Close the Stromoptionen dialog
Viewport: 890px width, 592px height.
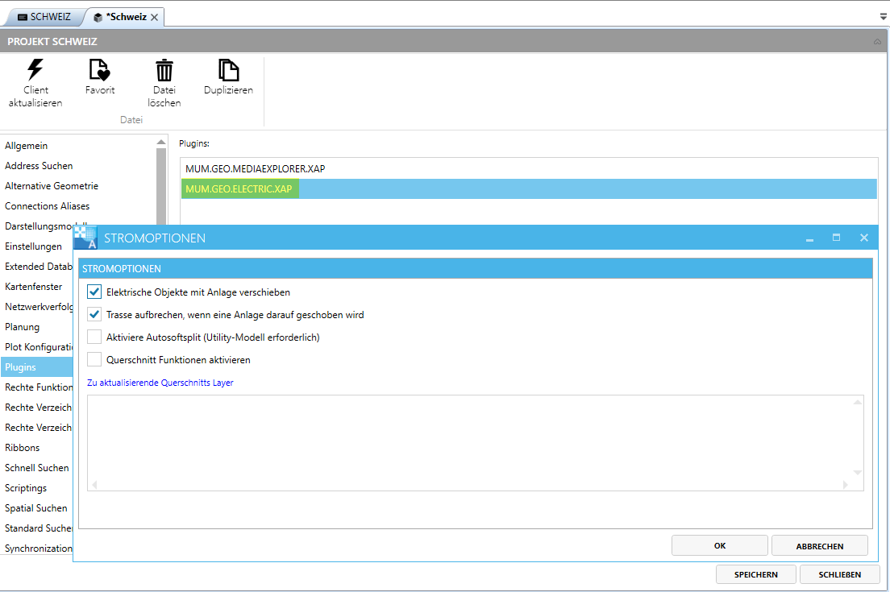coord(864,238)
